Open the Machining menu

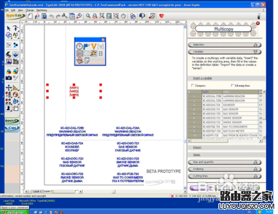coord(42,10)
